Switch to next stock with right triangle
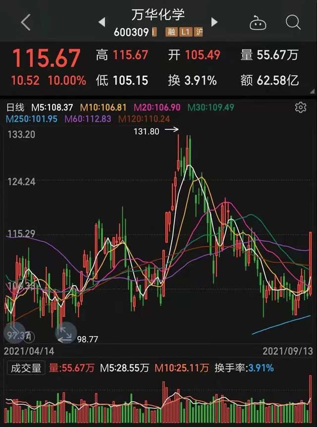The width and height of the screenshot is (317, 427). coord(214,22)
